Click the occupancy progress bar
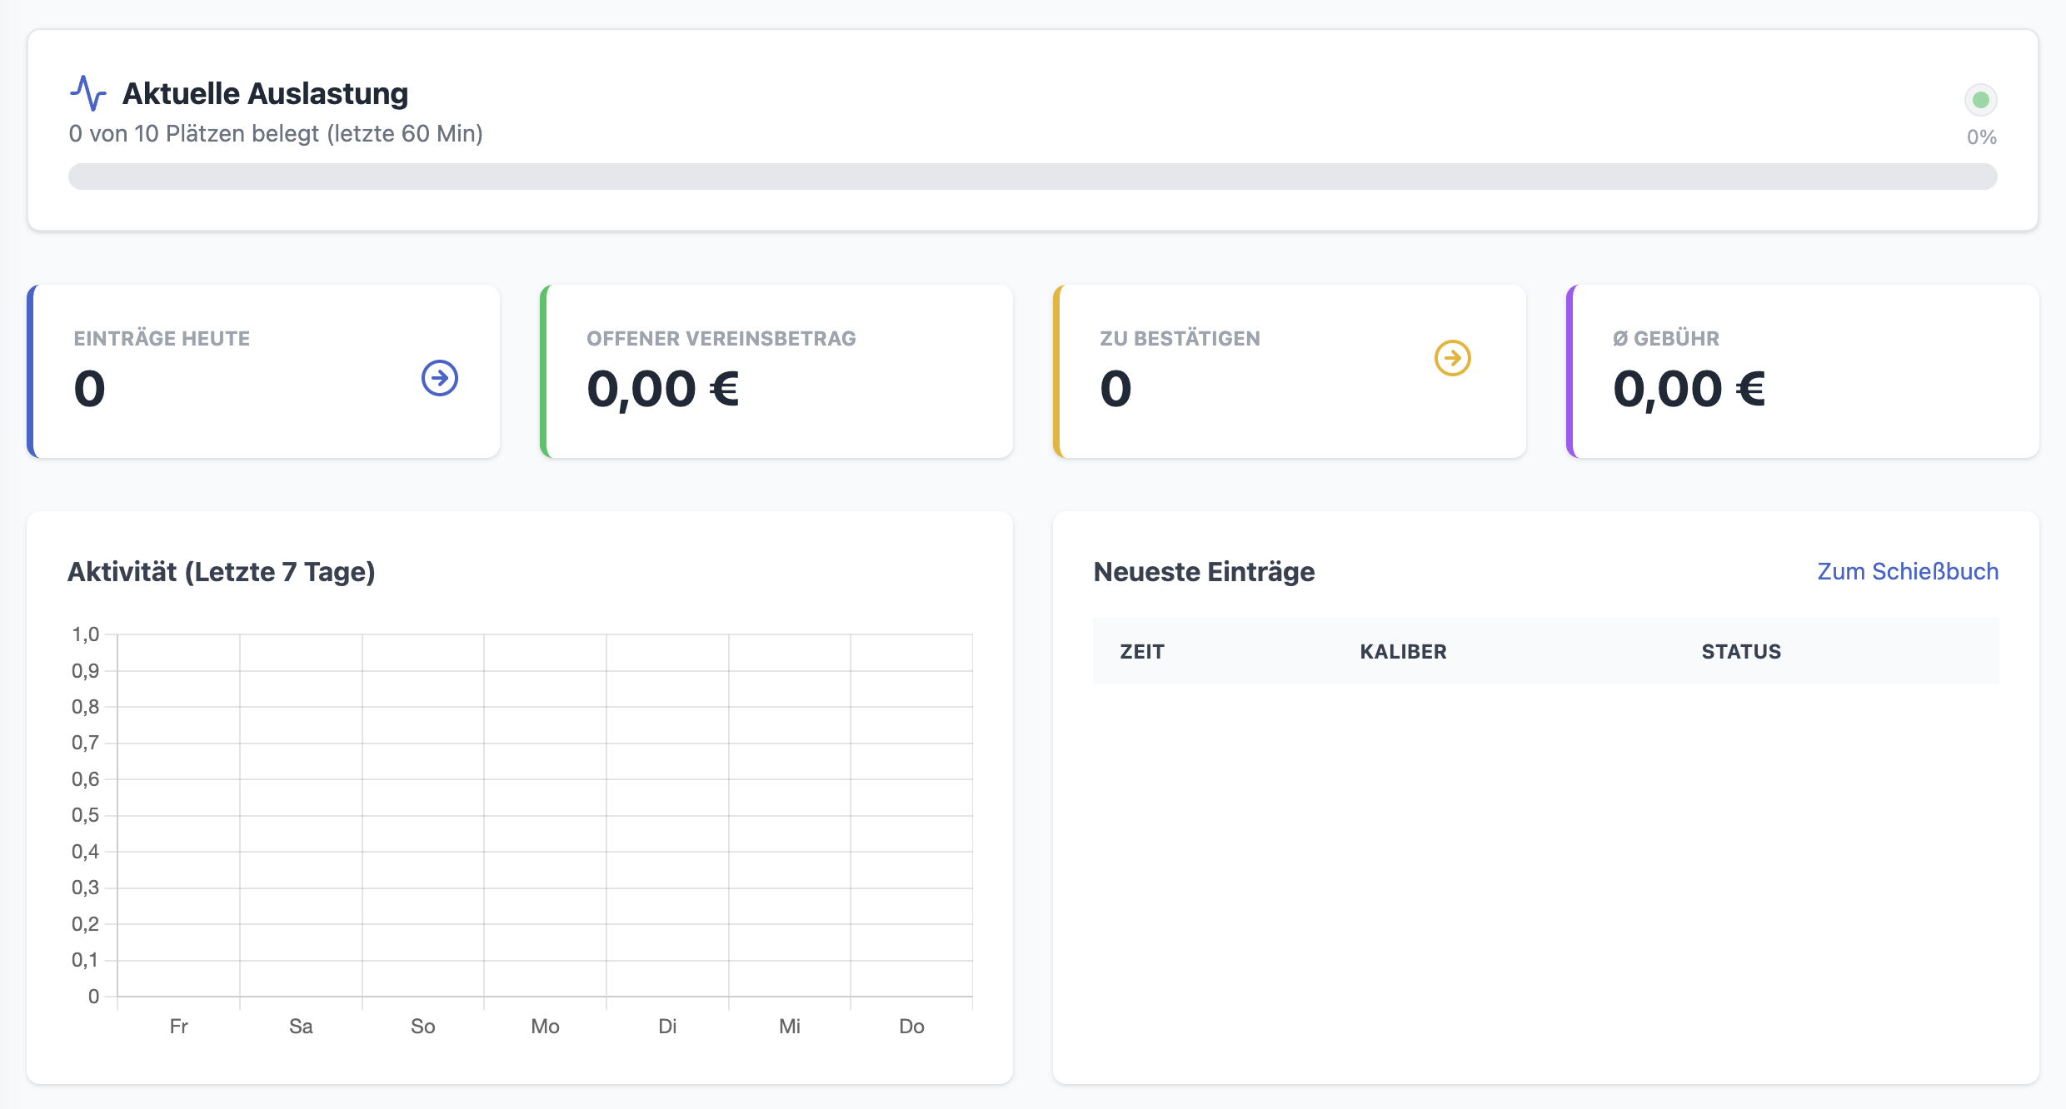Screen dimensions: 2066x1109 pos(1033,177)
